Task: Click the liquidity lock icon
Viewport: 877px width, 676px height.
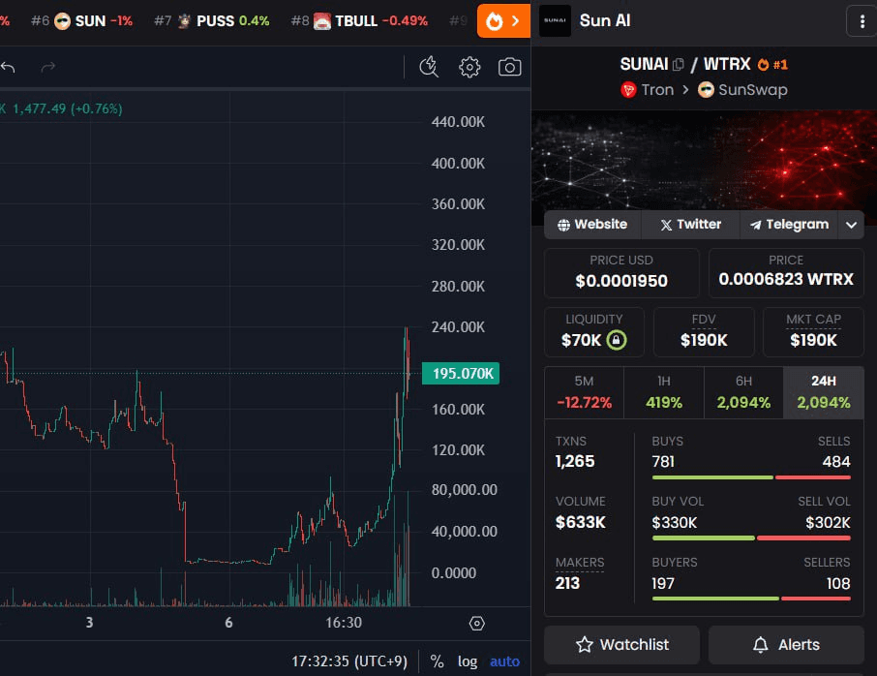Action: tap(617, 340)
